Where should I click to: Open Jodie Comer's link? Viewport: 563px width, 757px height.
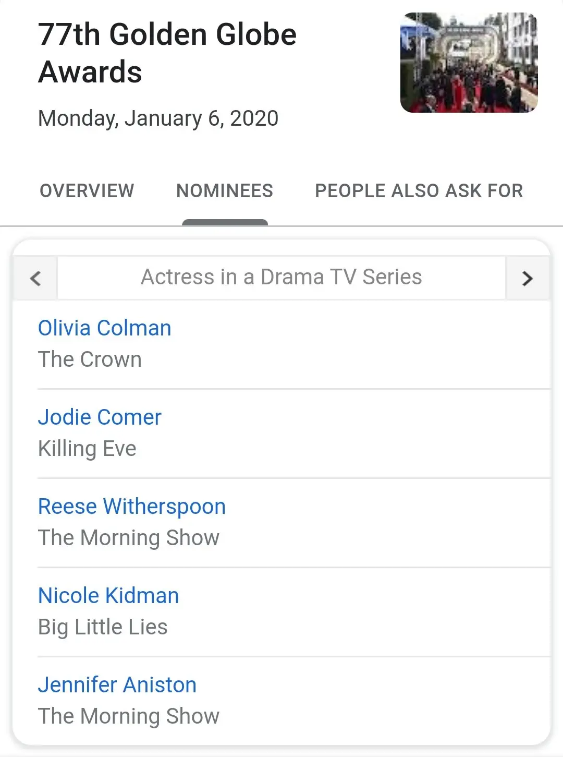pos(100,417)
